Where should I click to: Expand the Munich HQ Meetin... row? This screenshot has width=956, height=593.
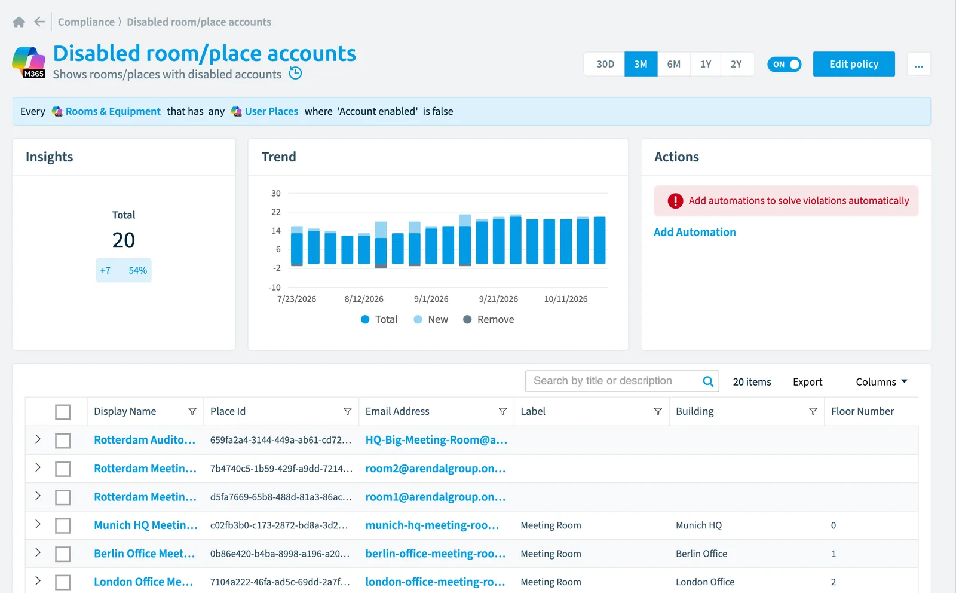pyautogui.click(x=38, y=524)
